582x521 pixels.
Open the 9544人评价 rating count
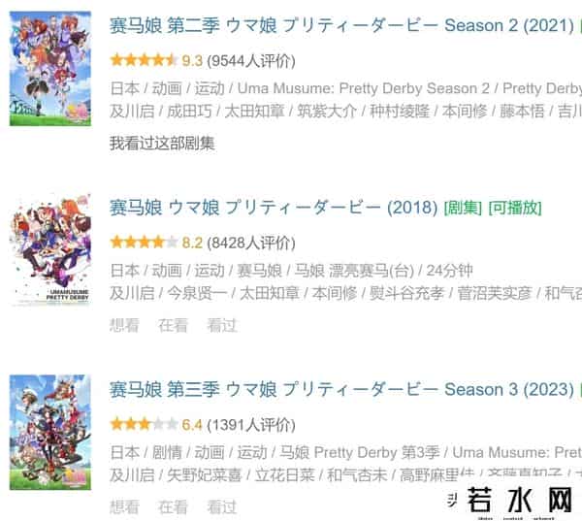[x=251, y=61]
